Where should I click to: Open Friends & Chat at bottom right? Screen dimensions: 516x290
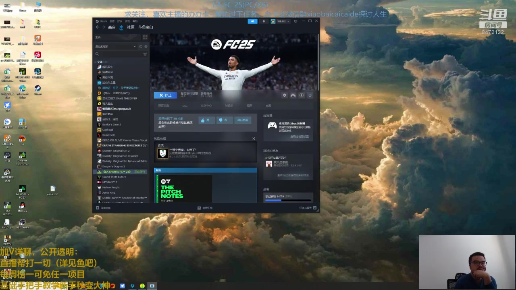308,208
